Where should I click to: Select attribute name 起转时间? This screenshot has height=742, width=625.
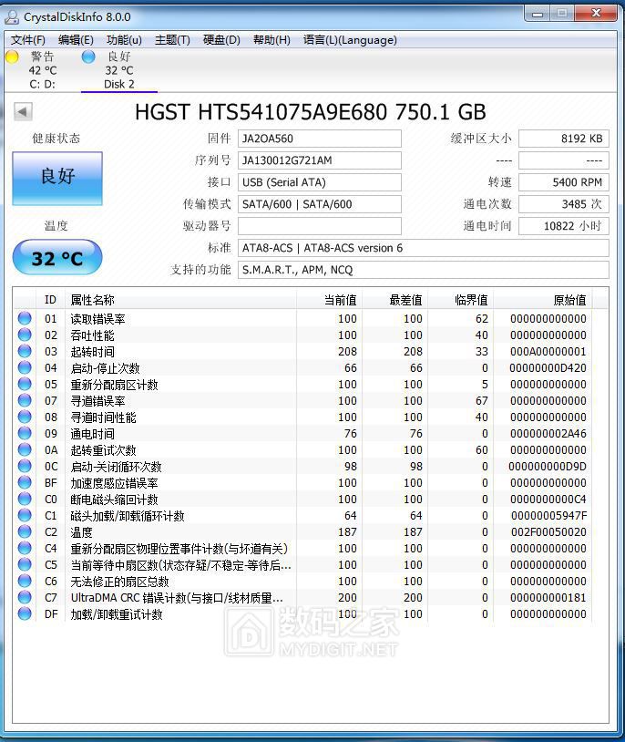click(x=92, y=352)
